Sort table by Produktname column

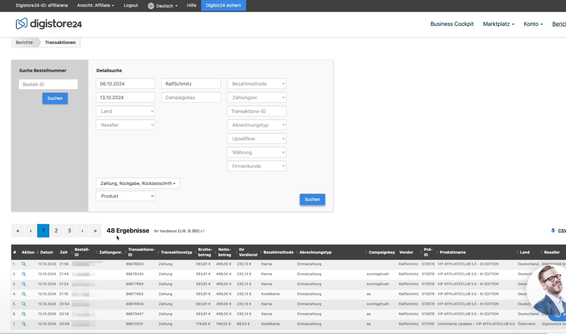(x=452, y=252)
